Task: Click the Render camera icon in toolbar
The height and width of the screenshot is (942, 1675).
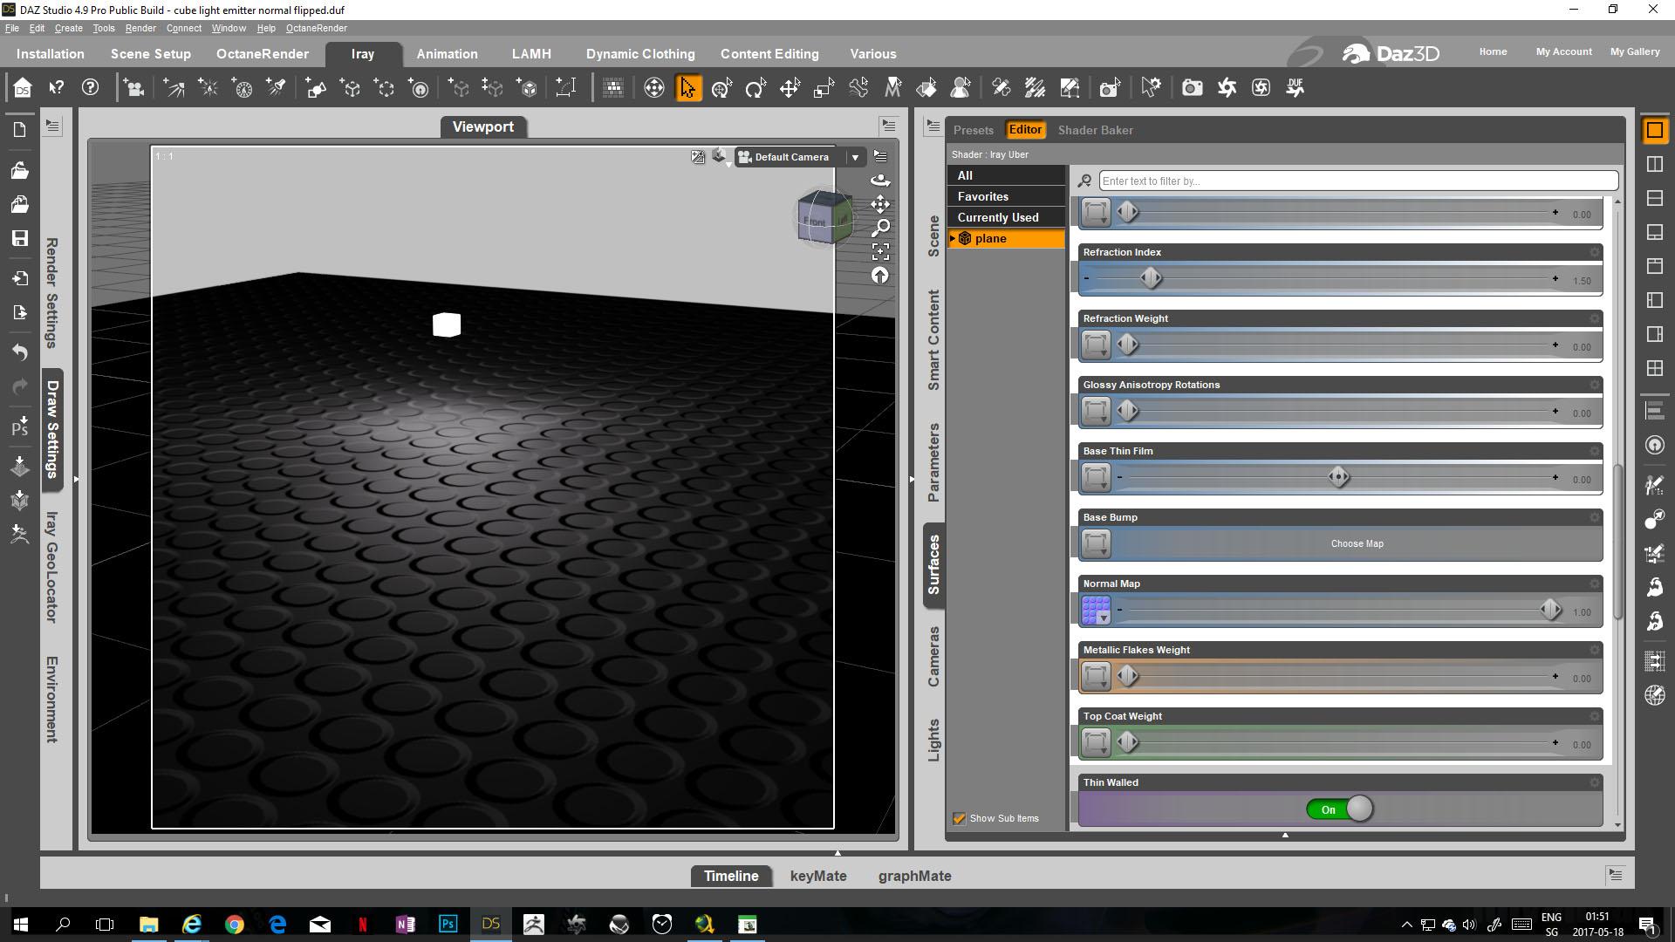Action: (x=1192, y=88)
